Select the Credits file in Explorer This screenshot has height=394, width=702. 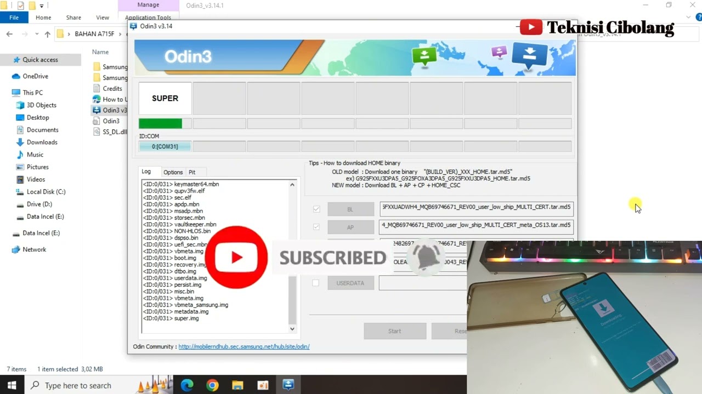[x=112, y=89]
